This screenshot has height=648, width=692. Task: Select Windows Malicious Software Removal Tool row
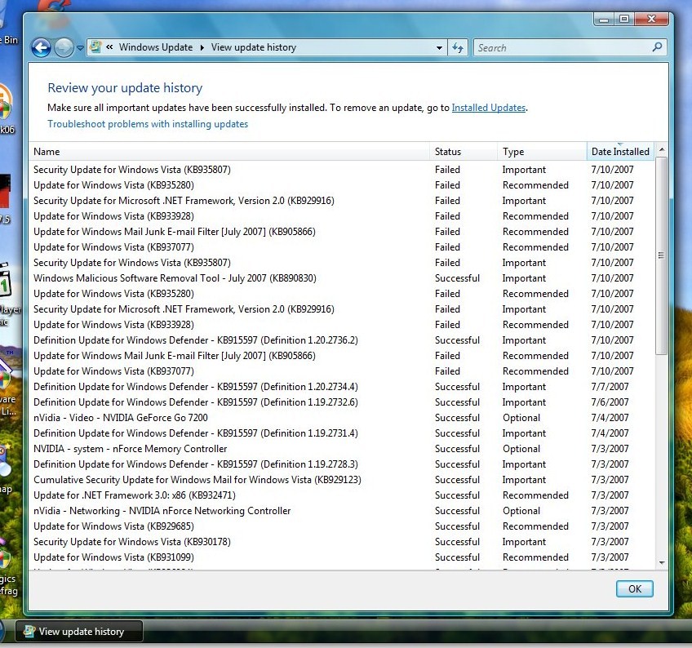point(341,278)
